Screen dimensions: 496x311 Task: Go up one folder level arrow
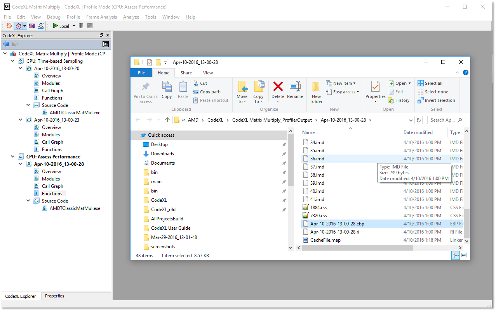pos(167,120)
